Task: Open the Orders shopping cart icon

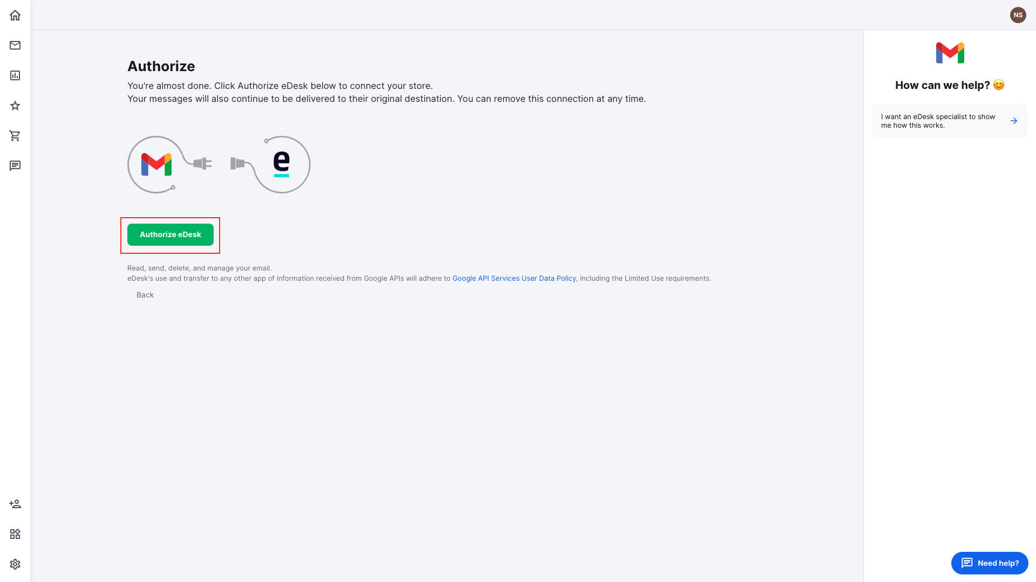Action: pos(15,136)
